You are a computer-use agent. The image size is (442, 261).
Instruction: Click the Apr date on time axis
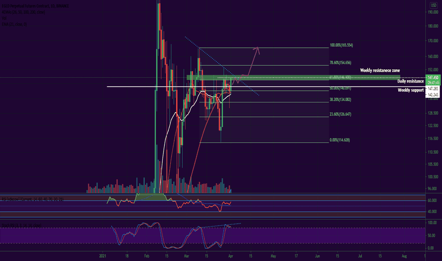coord(230,256)
